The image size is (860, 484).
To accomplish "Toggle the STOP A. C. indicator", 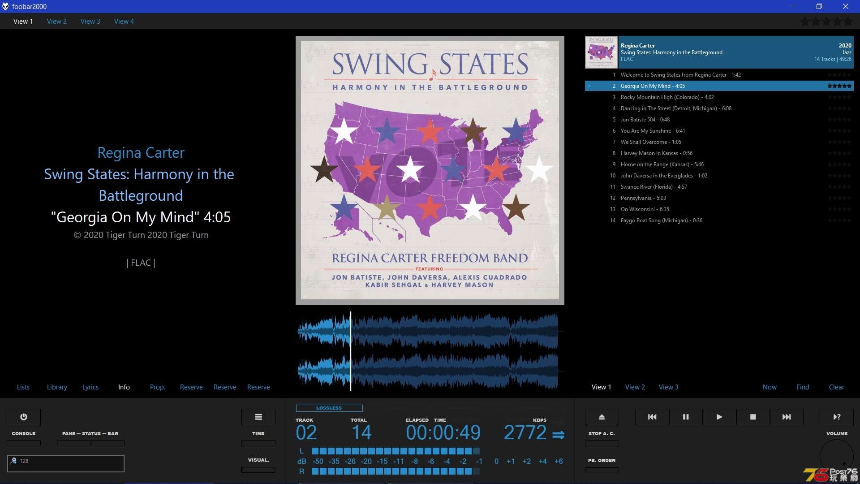I will [x=602, y=443].
